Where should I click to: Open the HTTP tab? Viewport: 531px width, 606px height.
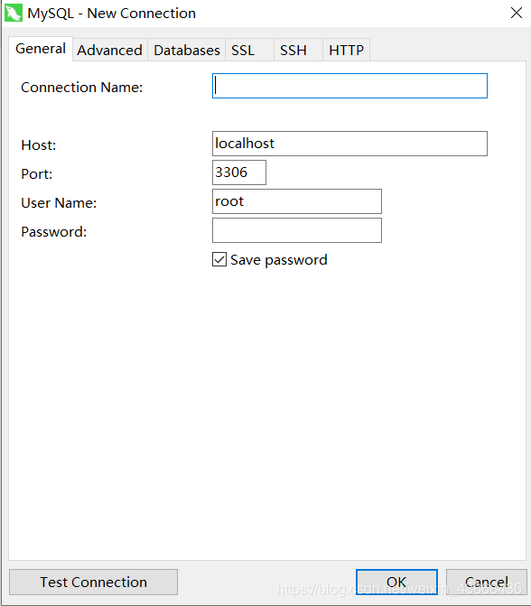click(x=346, y=51)
